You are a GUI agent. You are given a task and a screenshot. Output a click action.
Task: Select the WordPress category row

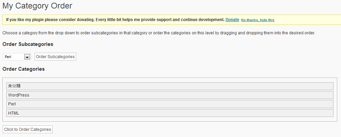(x=169, y=95)
